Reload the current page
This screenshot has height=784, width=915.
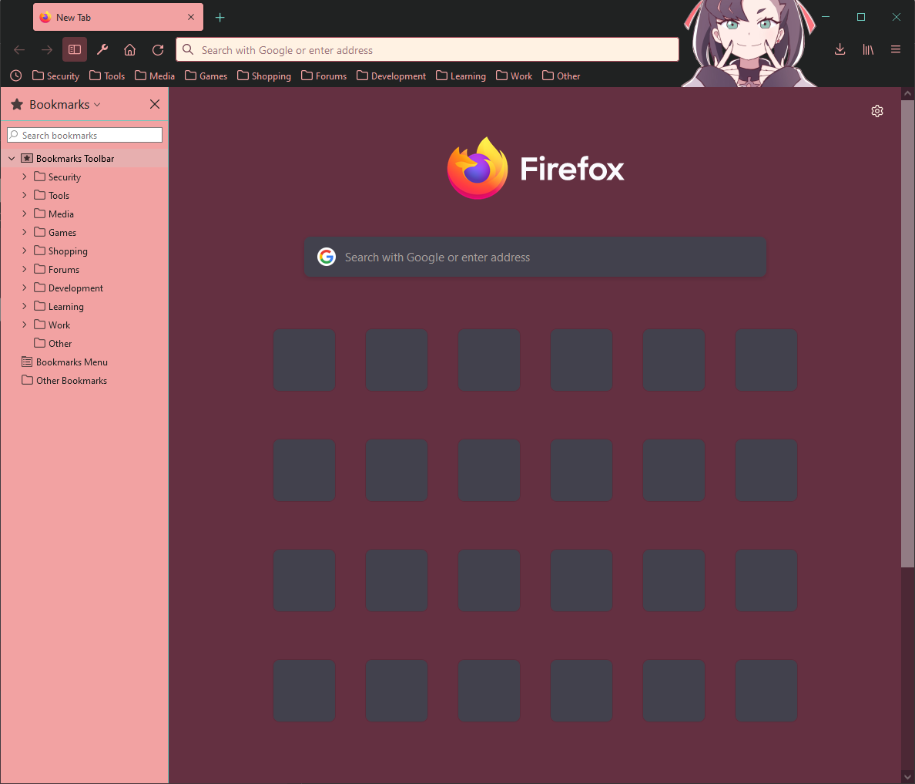click(x=158, y=49)
